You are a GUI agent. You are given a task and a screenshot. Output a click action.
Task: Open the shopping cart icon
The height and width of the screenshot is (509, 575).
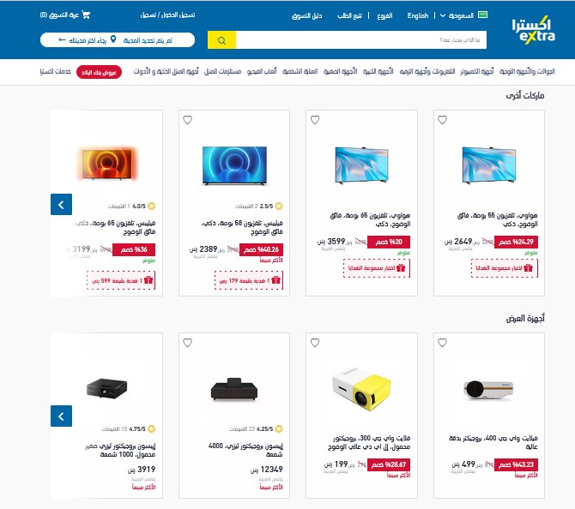click(86, 15)
